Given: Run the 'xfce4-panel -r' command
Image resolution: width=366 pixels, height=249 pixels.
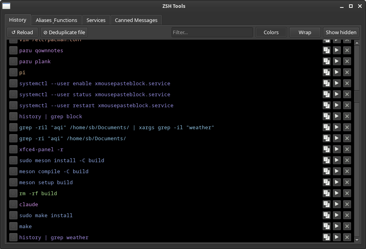Looking at the screenshot, I should 336,149.
